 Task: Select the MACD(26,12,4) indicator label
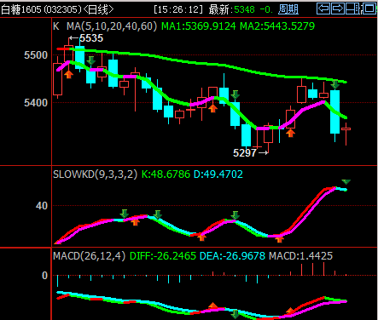coord(89,256)
